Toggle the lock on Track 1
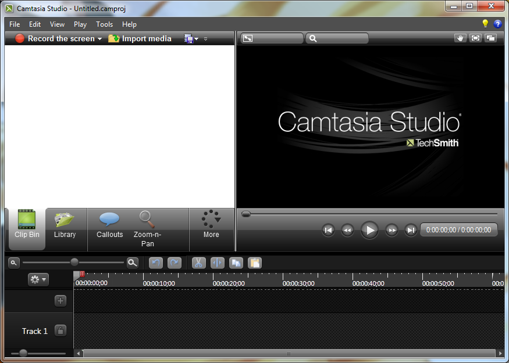The width and height of the screenshot is (509, 363). click(60, 331)
